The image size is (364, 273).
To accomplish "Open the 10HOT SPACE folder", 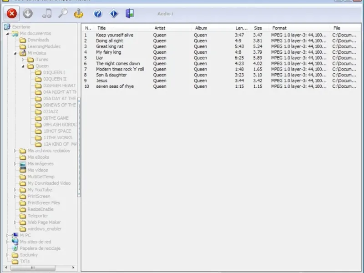I will (53, 131).
